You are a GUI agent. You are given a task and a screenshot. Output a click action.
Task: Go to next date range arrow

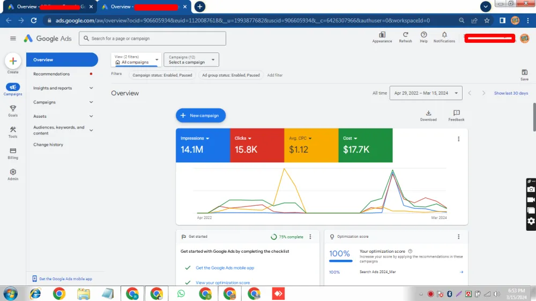click(483, 93)
